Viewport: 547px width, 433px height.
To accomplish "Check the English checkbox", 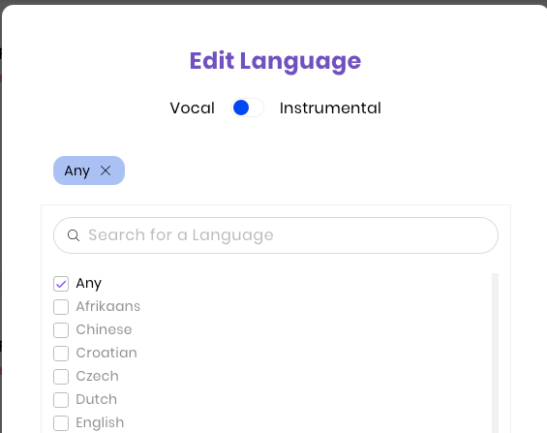I will (61, 423).
